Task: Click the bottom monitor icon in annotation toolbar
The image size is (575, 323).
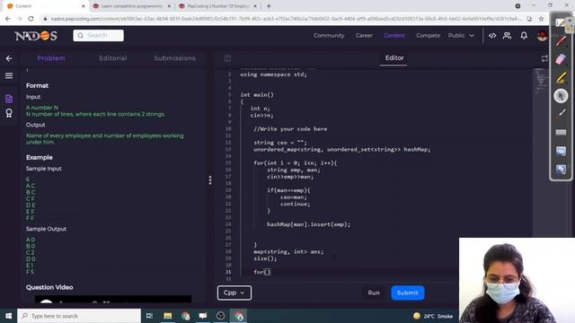Action: (561, 170)
